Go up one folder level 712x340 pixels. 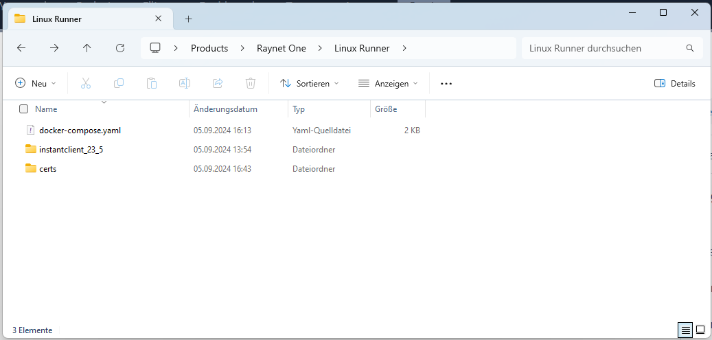[x=87, y=48]
